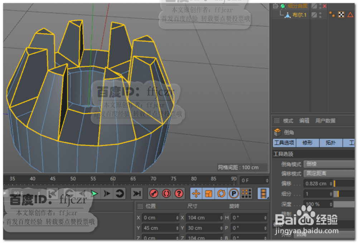Screen dimensions: 358x243
Task: Click the 倒角 bevel tool cube icon
Action: pyautogui.click(x=277, y=132)
